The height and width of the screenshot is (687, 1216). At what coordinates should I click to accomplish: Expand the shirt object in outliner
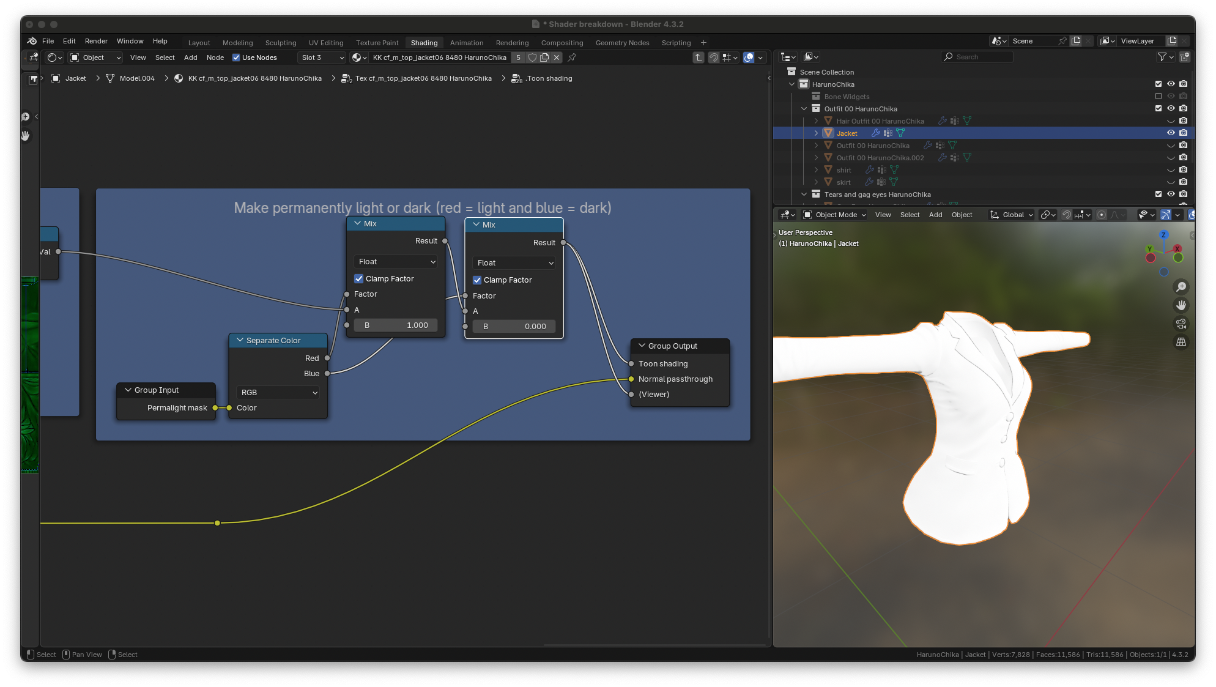(x=816, y=170)
